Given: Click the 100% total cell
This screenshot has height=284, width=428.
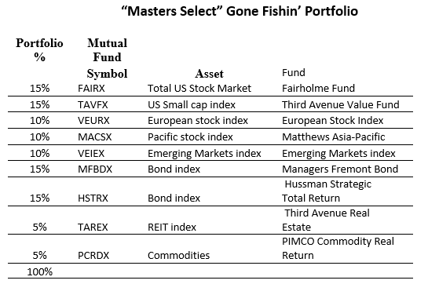Looking at the screenshot, I should point(40,271).
